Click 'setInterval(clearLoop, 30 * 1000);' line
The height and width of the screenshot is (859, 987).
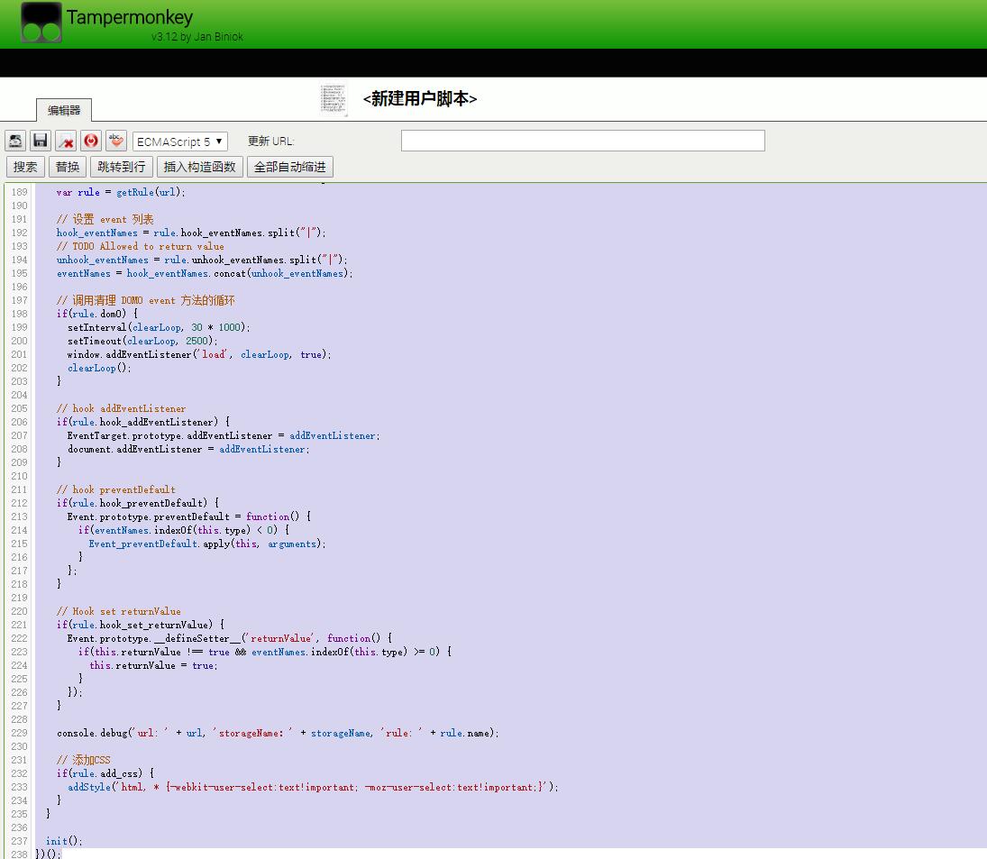(x=159, y=327)
